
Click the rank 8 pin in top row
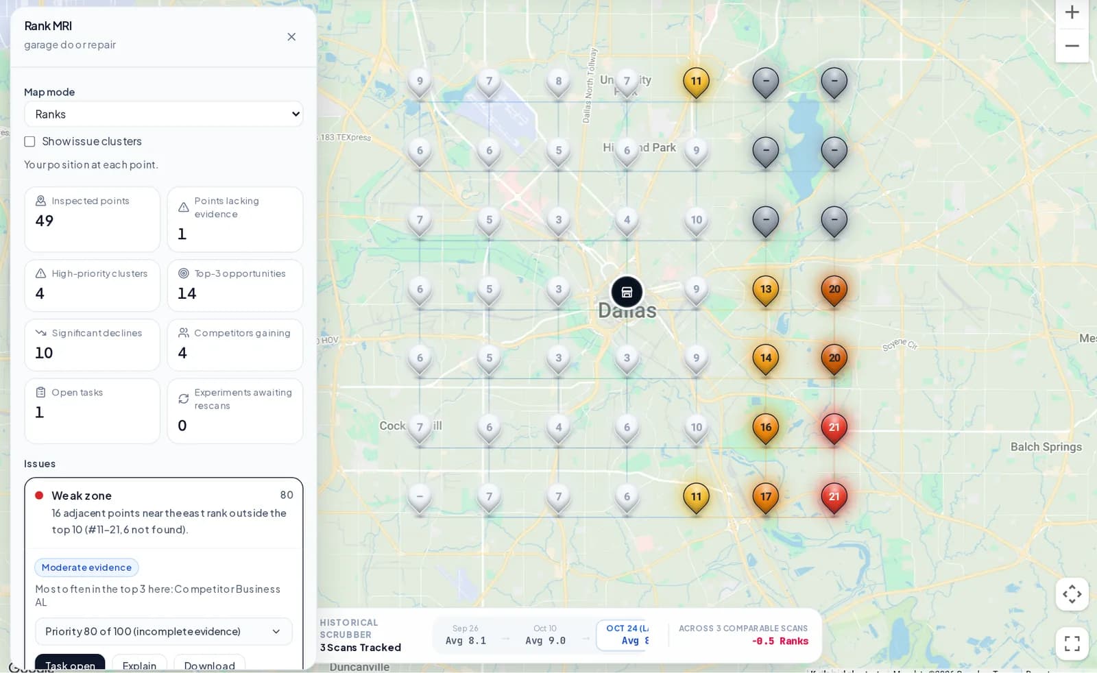pos(558,83)
